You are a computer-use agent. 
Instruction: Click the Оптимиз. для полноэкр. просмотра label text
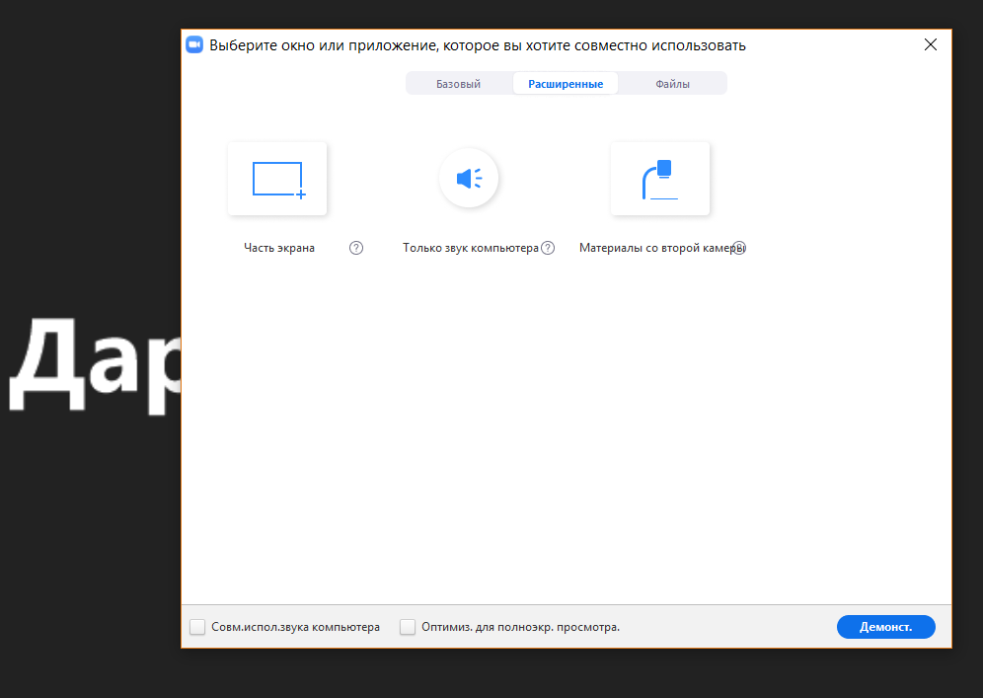tap(520, 627)
